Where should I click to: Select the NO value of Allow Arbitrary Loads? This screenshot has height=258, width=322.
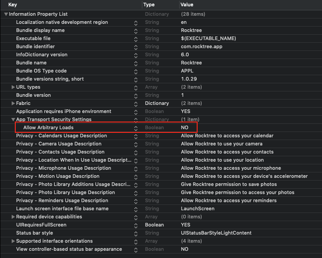pos(185,128)
